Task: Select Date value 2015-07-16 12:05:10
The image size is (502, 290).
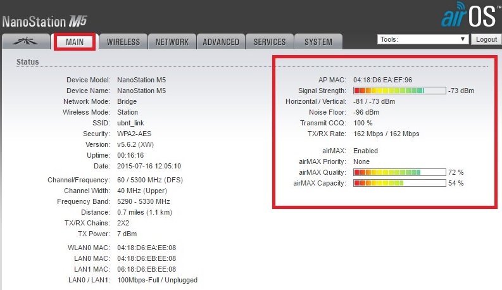Action: pyautogui.click(x=149, y=166)
